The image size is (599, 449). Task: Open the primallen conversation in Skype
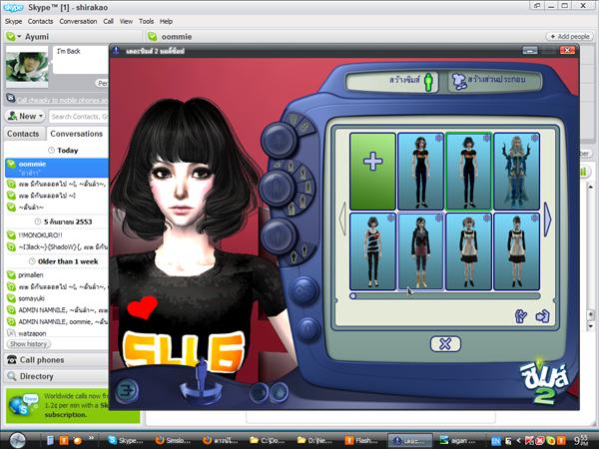coord(57,275)
